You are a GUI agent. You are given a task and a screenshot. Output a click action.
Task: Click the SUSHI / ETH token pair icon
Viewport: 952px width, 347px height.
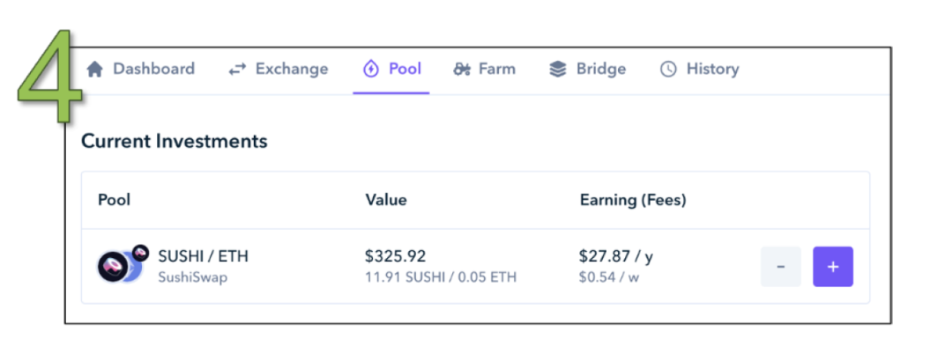(x=119, y=265)
